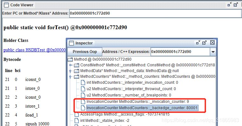Viewport: 242px width, 126px height.
Task: Click folder icon of Method root node
Action: (x=70, y=59)
